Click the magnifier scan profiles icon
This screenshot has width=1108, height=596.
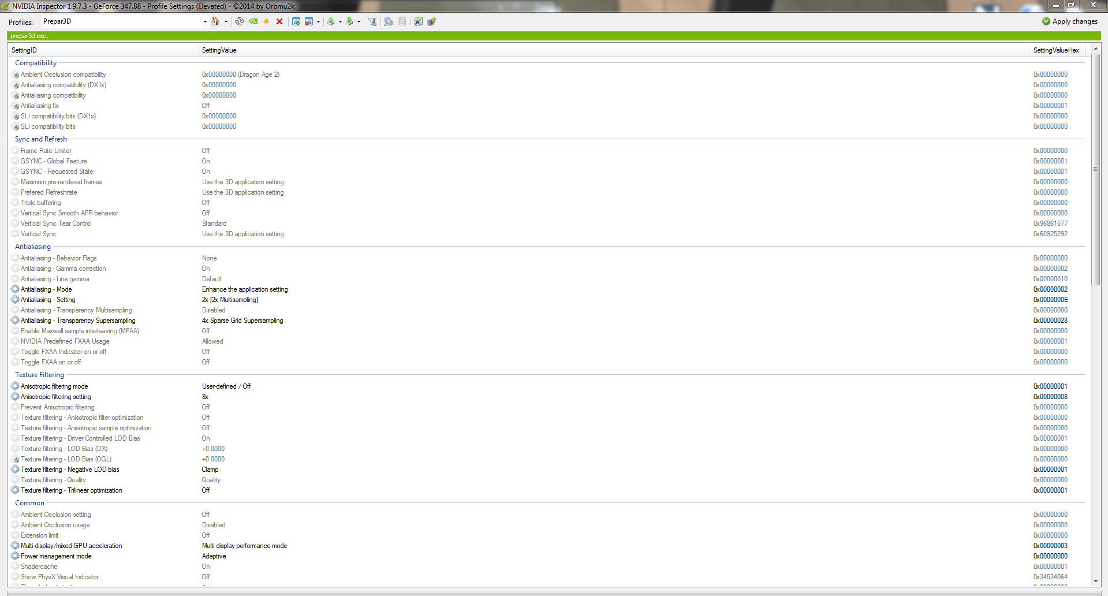389,21
